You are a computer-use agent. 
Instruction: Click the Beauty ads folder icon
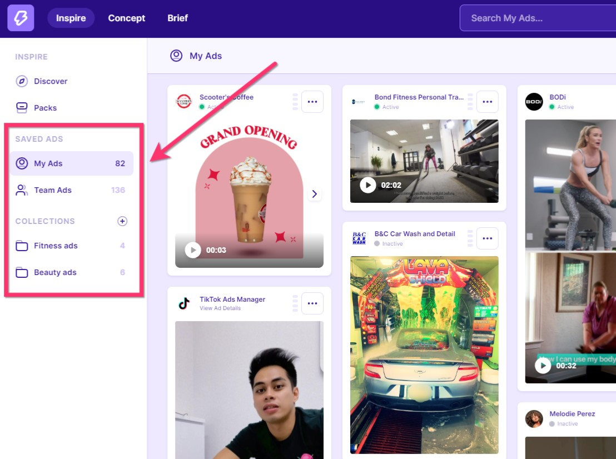pos(22,272)
